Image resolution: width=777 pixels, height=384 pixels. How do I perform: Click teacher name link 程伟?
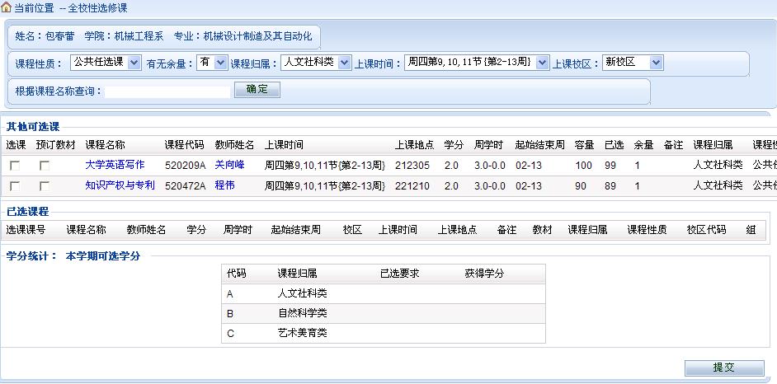pyautogui.click(x=224, y=186)
